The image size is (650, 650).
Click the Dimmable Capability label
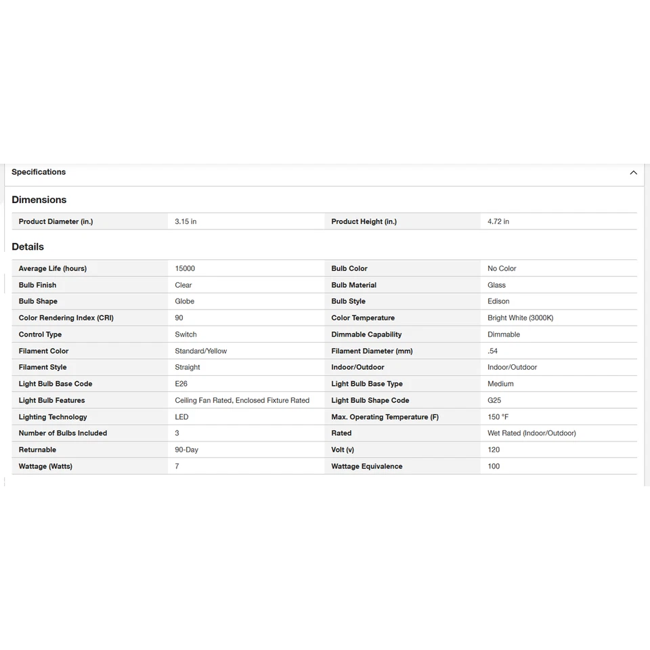pyautogui.click(x=366, y=334)
